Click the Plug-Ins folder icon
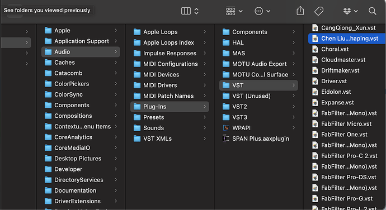This screenshot has height=210, width=386. coord(137,107)
